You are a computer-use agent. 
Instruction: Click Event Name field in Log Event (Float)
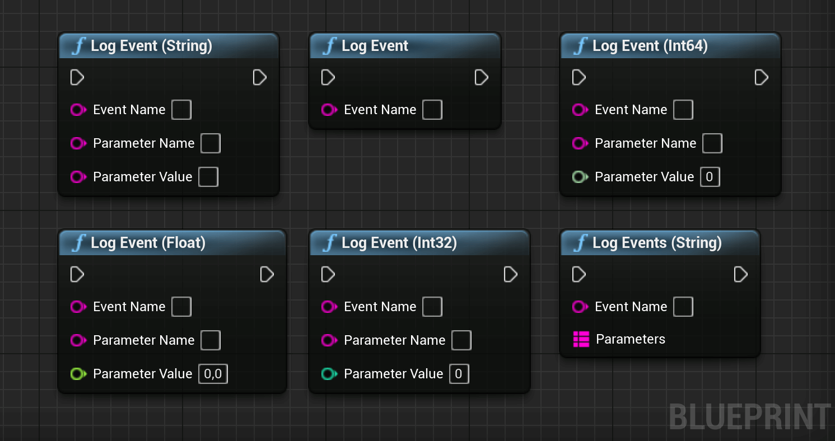pyautogui.click(x=181, y=307)
